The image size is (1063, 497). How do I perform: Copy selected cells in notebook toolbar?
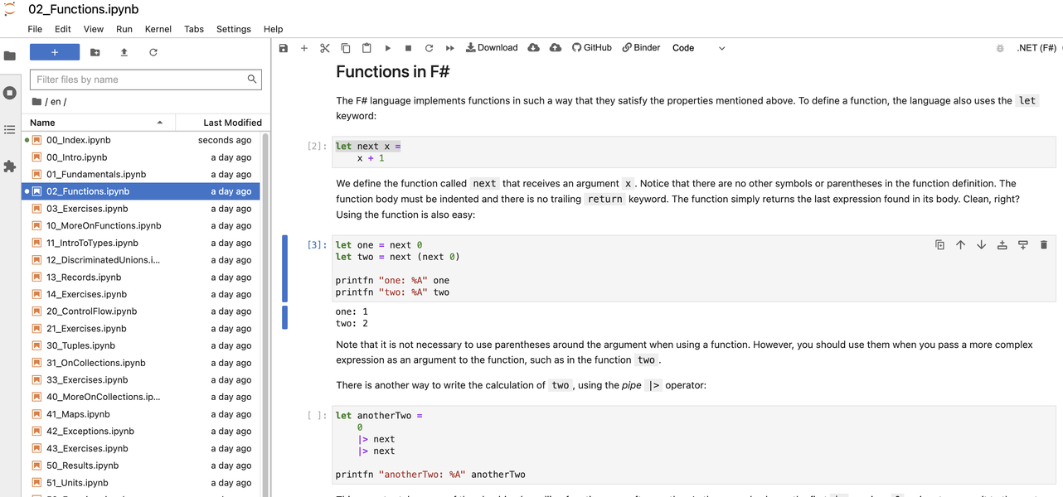point(346,48)
